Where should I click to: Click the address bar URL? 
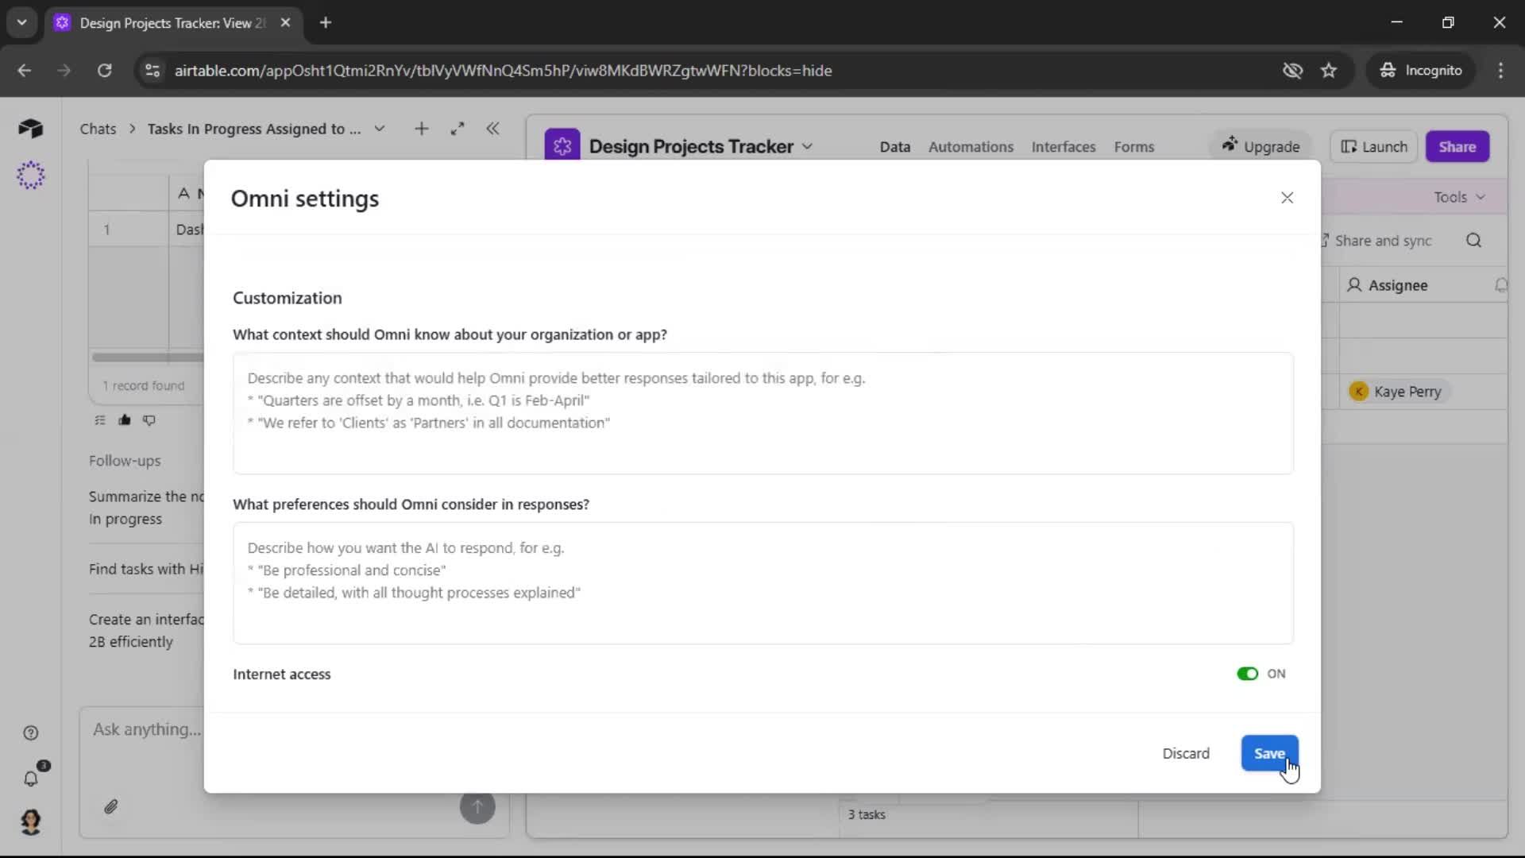[503, 70]
